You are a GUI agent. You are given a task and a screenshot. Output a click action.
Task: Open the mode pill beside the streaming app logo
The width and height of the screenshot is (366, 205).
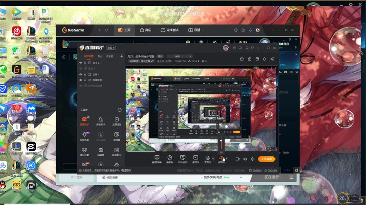(x=111, y=48)
